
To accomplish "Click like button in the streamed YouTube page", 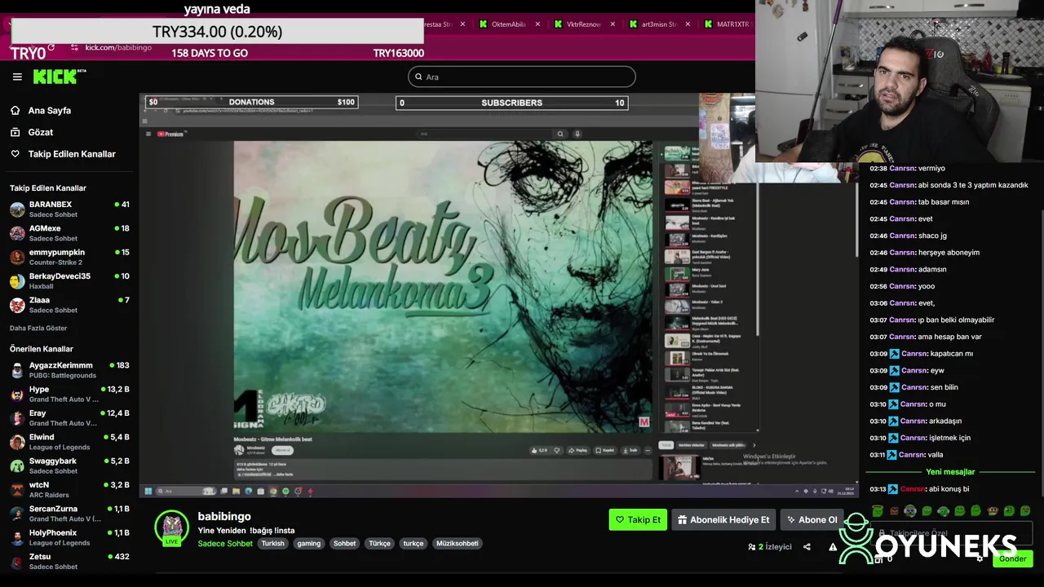I will pos(538,450).
